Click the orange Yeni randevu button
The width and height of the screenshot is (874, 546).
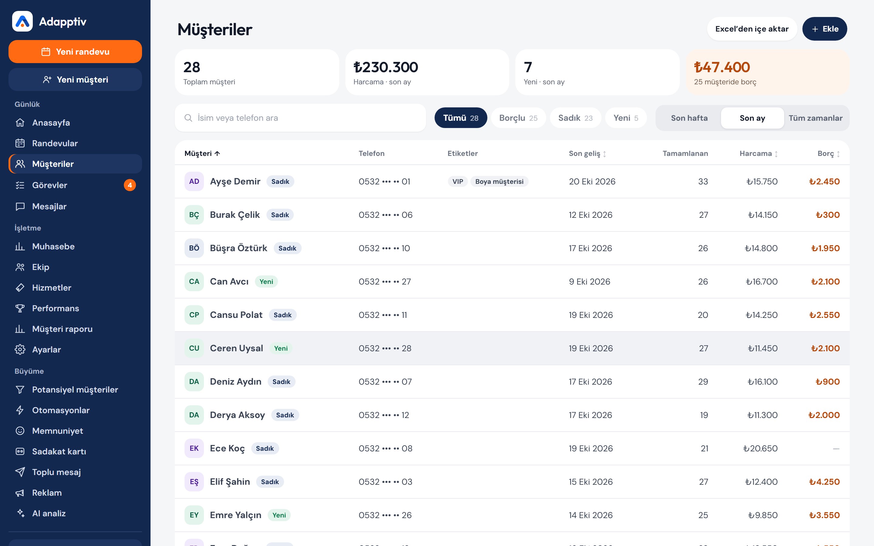click(75, 52)
